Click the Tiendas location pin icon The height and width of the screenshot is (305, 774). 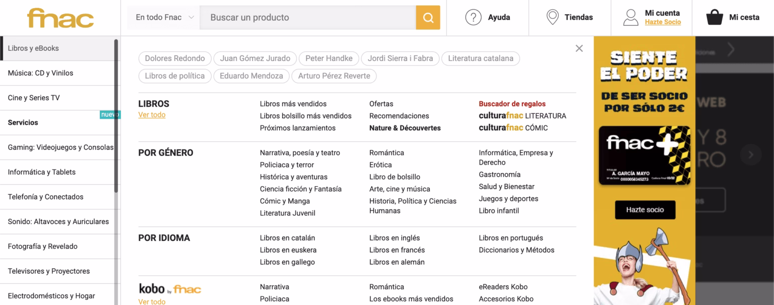click(552, 17)
